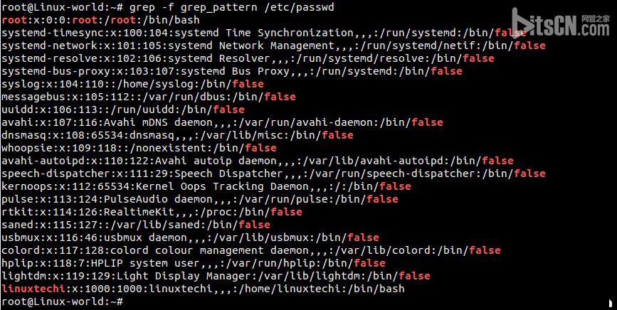Click the lightdm Light Display Manager line
Screen dimensions: 617x310
pos(216,276)
